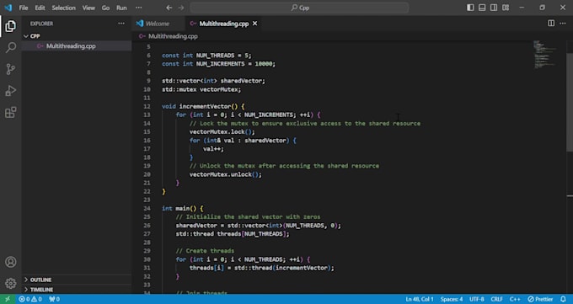Open the View menu

[x=88, y=8]
